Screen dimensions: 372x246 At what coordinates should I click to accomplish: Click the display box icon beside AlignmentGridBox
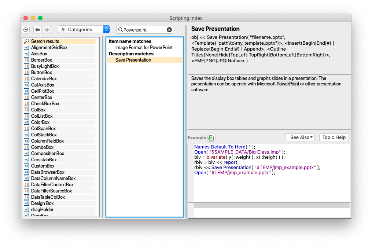pos(26,47)
